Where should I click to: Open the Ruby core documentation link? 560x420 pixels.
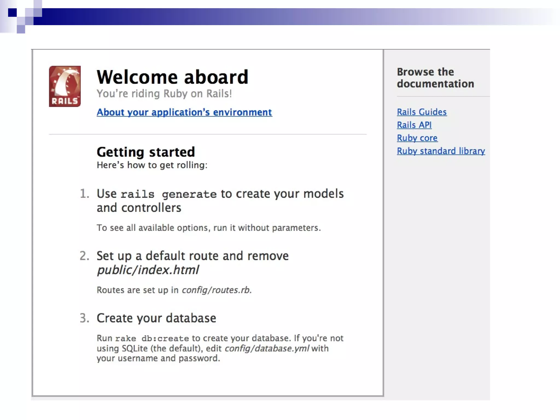417,138
